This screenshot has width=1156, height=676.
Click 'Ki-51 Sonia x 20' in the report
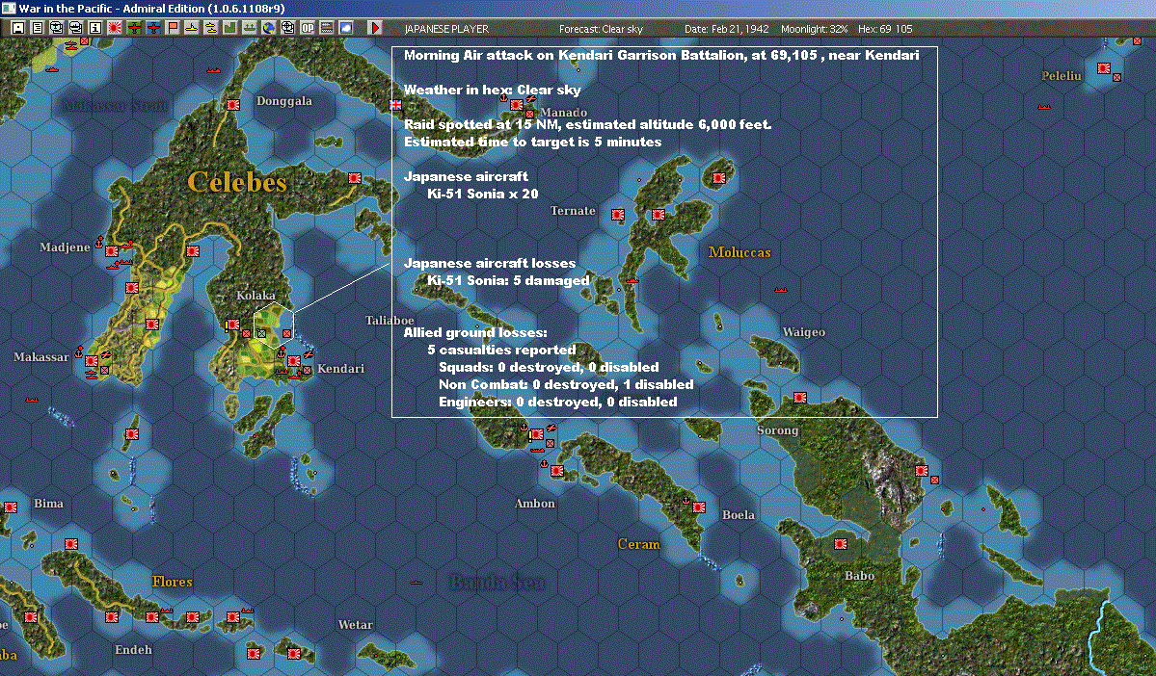[483, 194]
